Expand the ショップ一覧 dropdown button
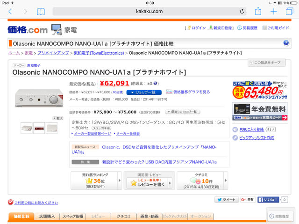The width and height of the screenshot is (299, 224). point(144,92)
